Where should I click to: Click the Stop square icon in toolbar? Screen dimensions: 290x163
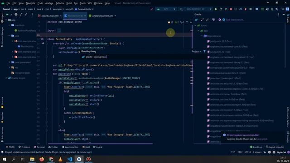coord(251,9)
